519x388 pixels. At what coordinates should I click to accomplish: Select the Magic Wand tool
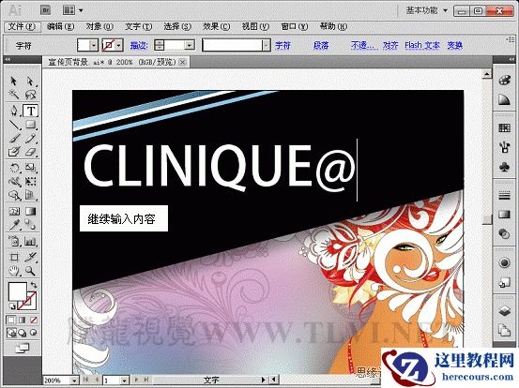tap(13, 96)
